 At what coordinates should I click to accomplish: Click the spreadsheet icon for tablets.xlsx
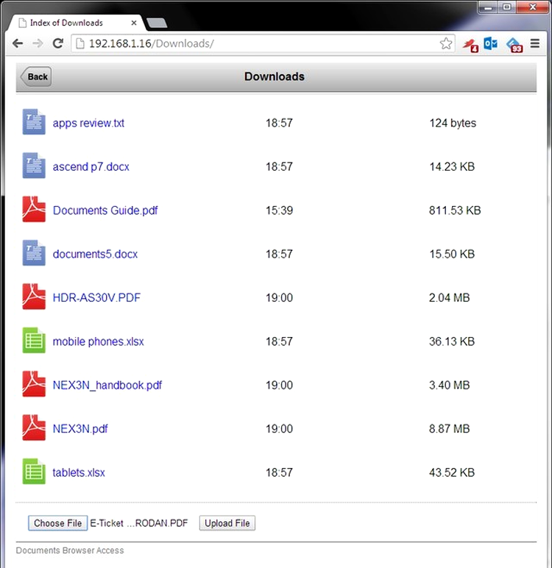click(34, 472)
